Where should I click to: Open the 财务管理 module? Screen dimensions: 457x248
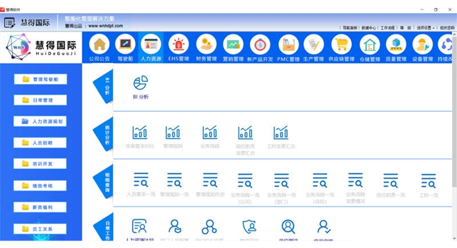click(206, 44)
